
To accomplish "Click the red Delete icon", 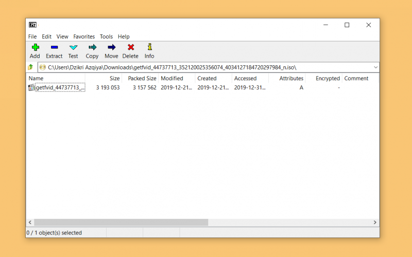I will tap(131, 47).
